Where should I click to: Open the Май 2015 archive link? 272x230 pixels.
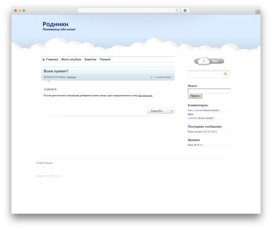193,145
